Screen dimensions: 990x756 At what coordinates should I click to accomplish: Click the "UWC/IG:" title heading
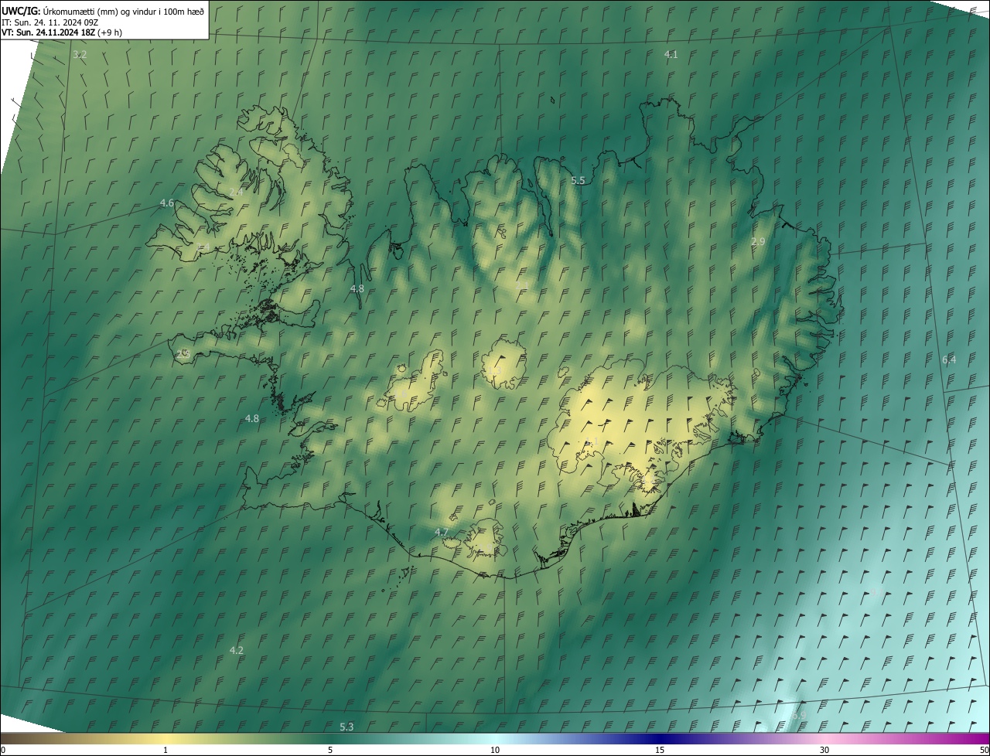[21, 11]
